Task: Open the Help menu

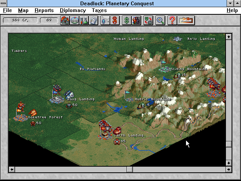Action: [232, 10]
